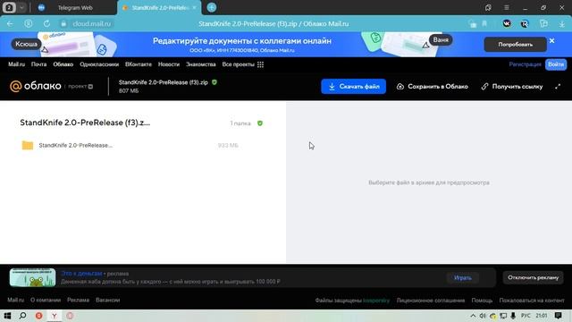572x322 pixels.
Task: Open Лицензионное соглашение footer link
Action: click(431, 301)
